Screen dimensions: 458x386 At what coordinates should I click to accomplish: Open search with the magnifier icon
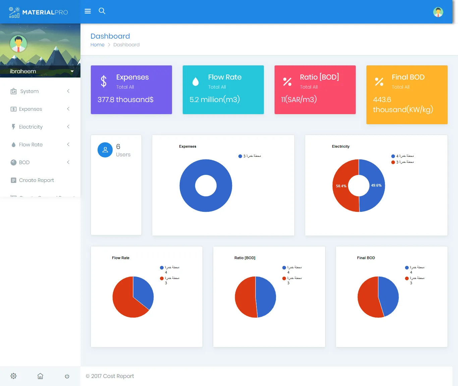click(102, 11)
